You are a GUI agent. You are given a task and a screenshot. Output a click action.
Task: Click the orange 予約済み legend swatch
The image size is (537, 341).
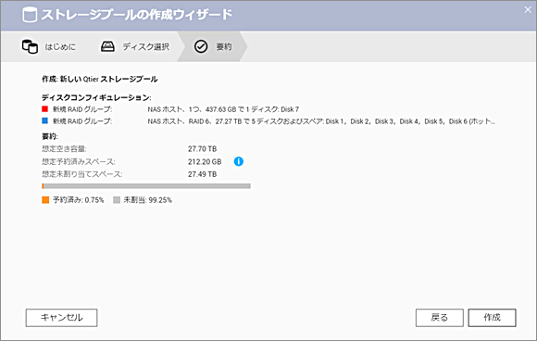coord(45,200)
